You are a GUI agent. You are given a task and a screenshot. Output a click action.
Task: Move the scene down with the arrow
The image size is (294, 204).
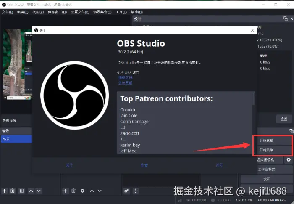click(x=39, y=191)
